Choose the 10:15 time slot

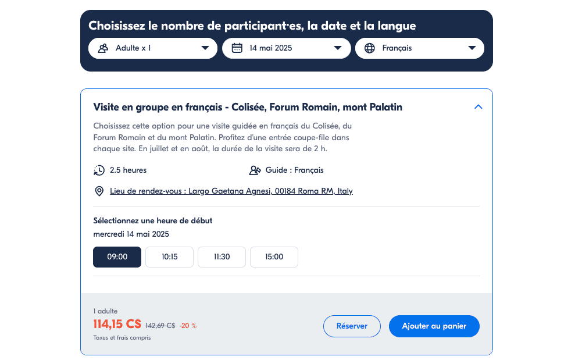169,257
